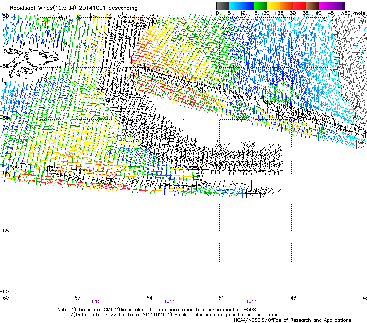Select the magenta 40-45 knots legend swatch

325,6
